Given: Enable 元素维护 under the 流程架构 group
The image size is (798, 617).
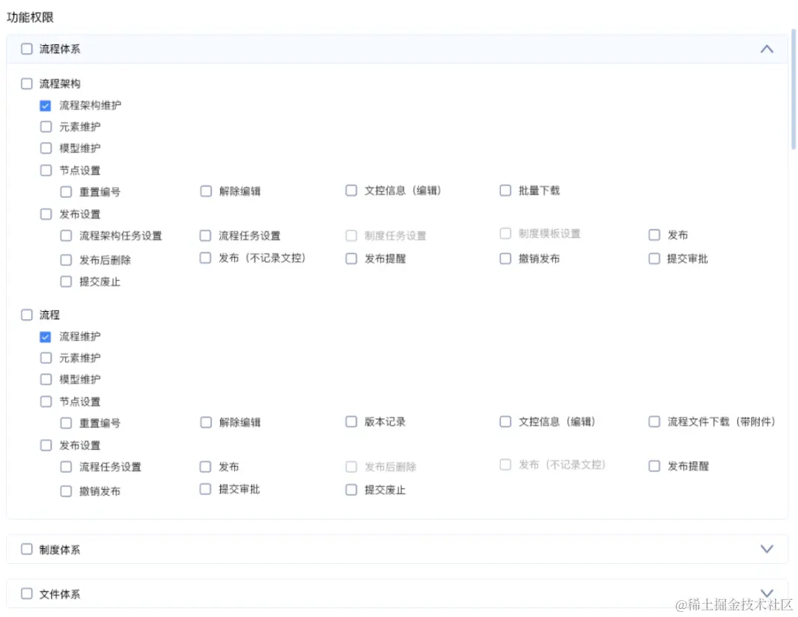Looking at the screenshot, I should 46,126.
